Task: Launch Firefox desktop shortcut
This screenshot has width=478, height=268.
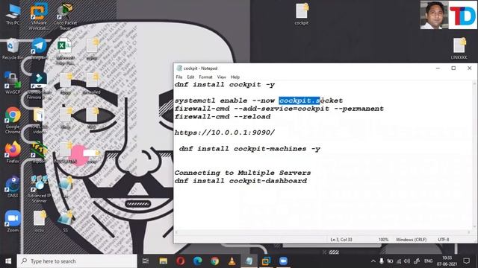Action: pyautogui.click(x=13, y=152)
